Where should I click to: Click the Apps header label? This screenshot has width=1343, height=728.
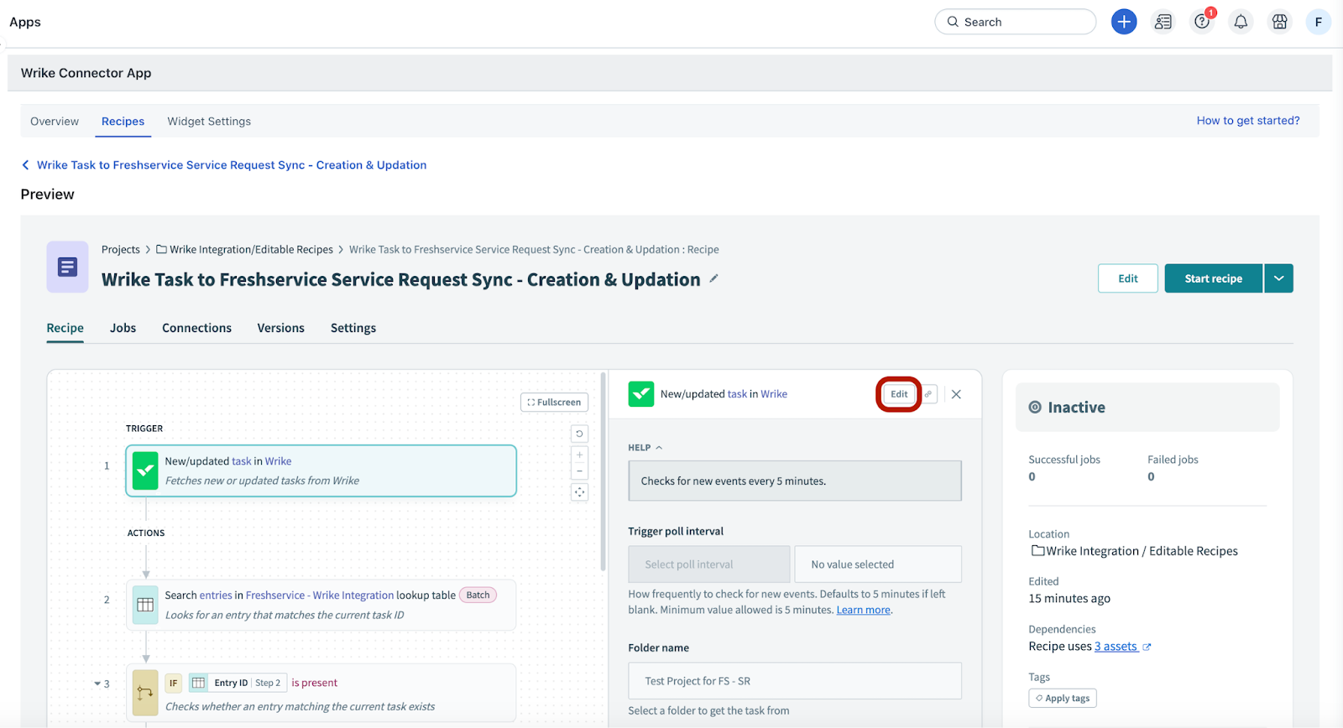coord(25,22)
